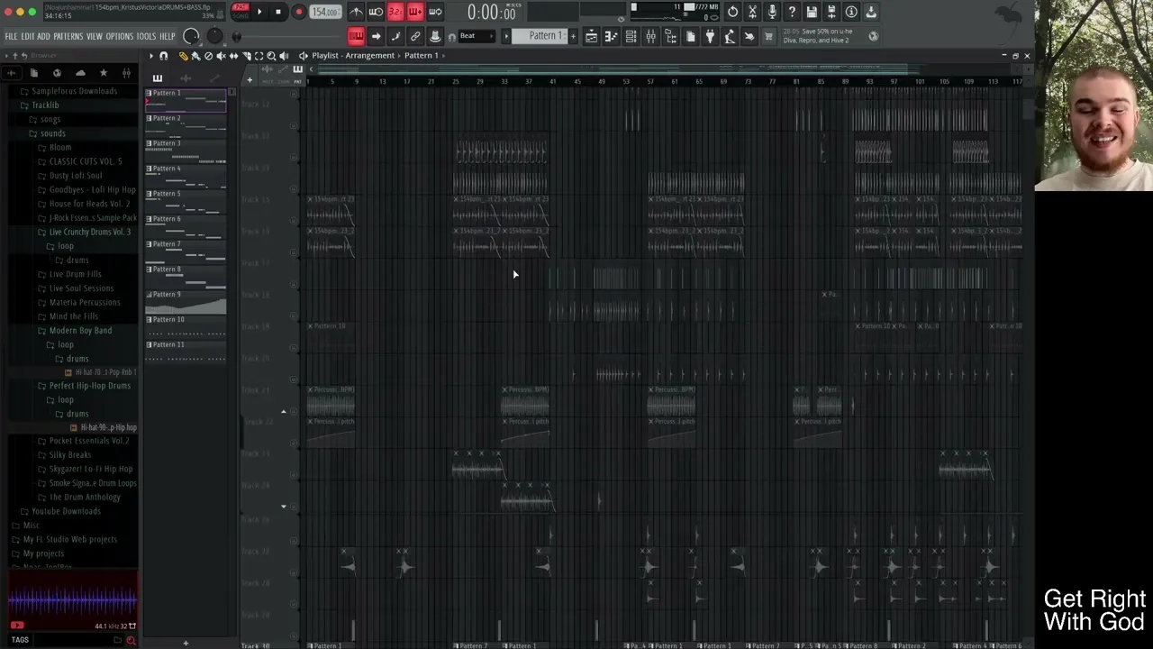
Task: Open Playlist options menu arrow
Action: (x=151, y=56)
